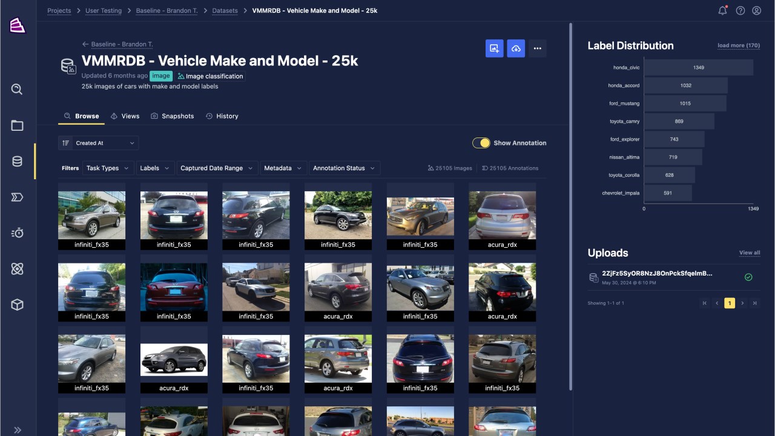Viewport: 775px width, 436px height.
Task: Click the 25105 Images count
Action: (x=450, y=168)
